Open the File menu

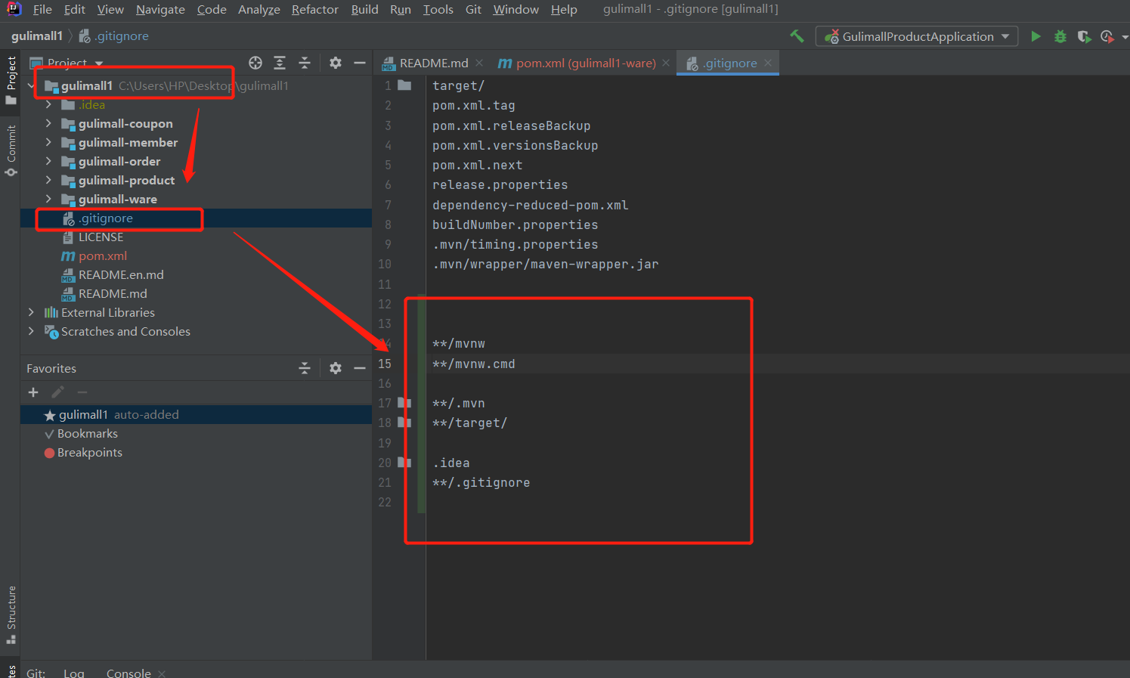(42, 9)
